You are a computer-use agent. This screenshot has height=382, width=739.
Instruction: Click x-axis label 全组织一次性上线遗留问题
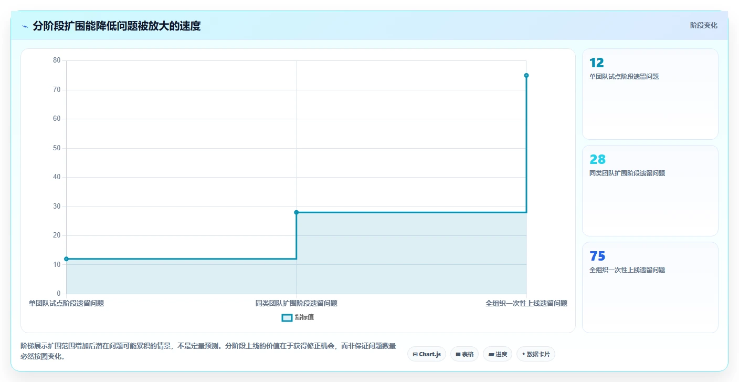(x=526, y=303)
